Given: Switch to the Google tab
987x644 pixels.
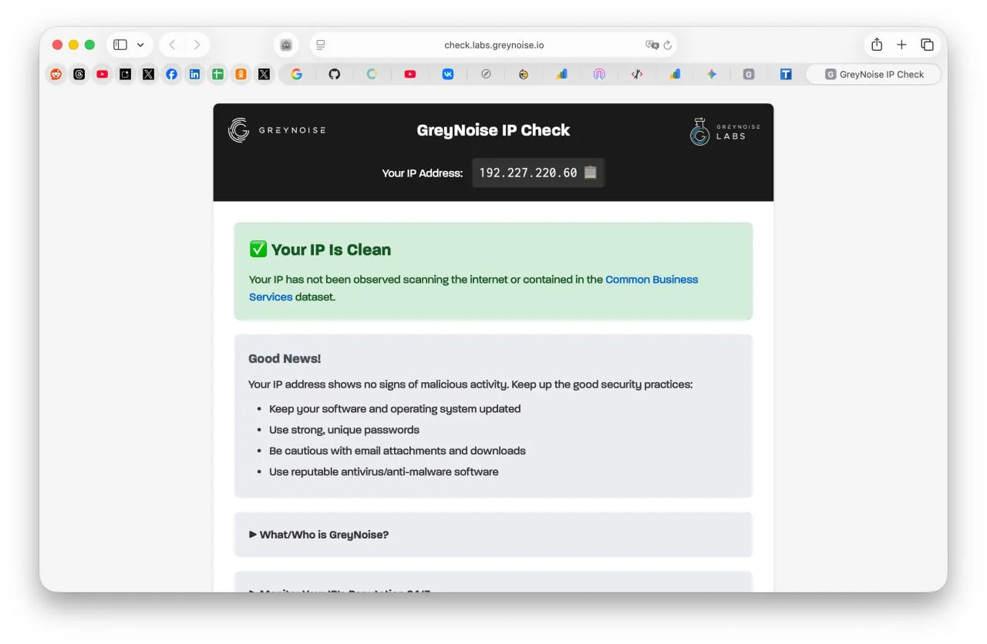Looking at the screenshot, I should tap(296, 75).
